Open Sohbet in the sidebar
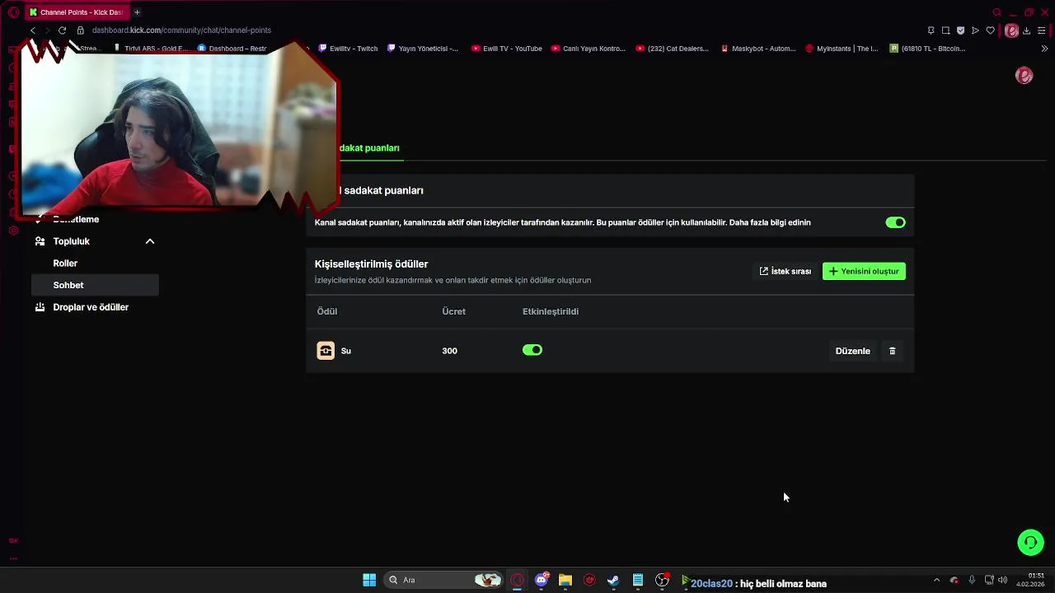 (x=95, y=285)
